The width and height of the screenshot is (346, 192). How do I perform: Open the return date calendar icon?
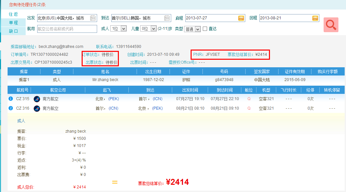point(315,18)
